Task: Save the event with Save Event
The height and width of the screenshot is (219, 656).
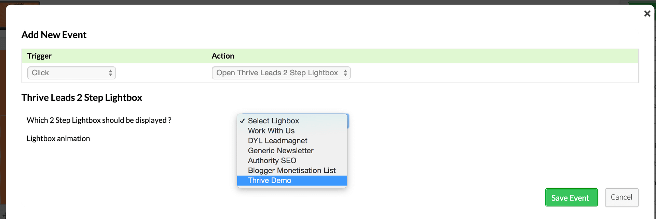Action: [571, 198]
